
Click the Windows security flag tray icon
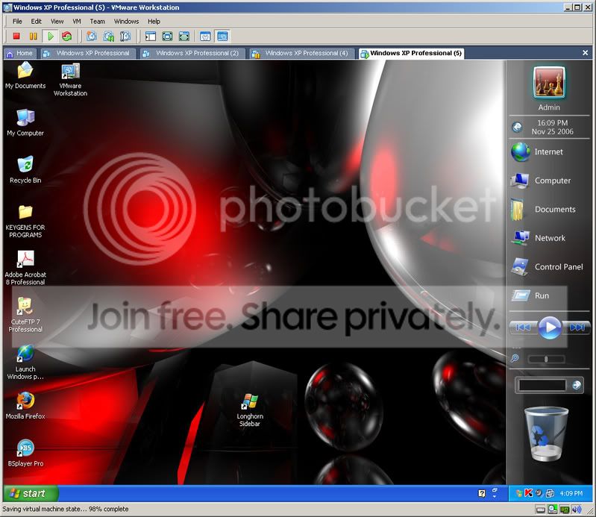coord(519,493)
